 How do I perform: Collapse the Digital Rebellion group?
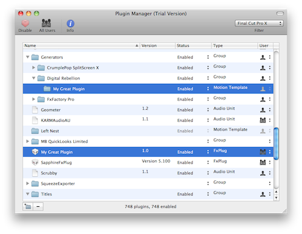coord(34,78)
